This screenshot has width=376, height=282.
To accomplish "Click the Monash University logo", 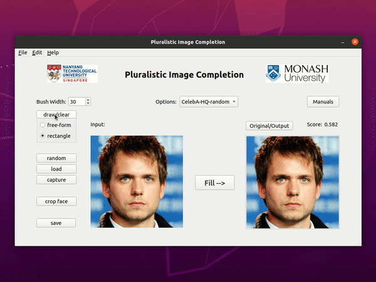I will [x=297, y=74].
